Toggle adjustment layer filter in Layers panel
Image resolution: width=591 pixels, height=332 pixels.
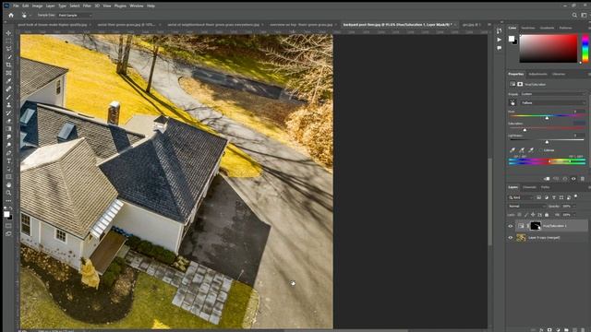tap(546, 197)
